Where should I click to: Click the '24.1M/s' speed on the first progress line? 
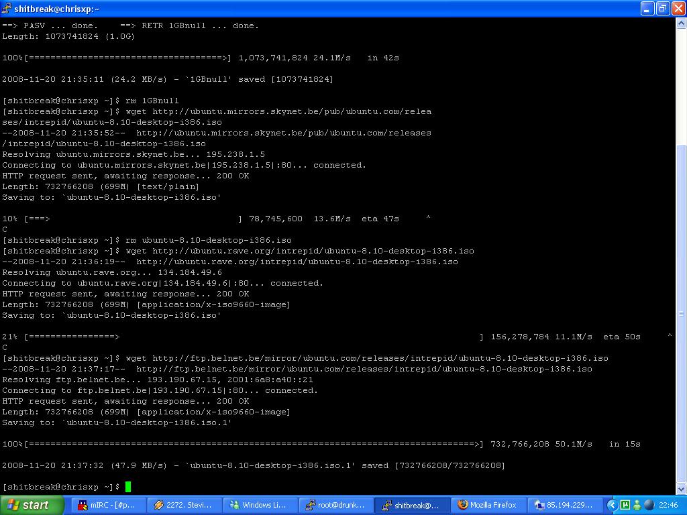[x=332, y=58]
